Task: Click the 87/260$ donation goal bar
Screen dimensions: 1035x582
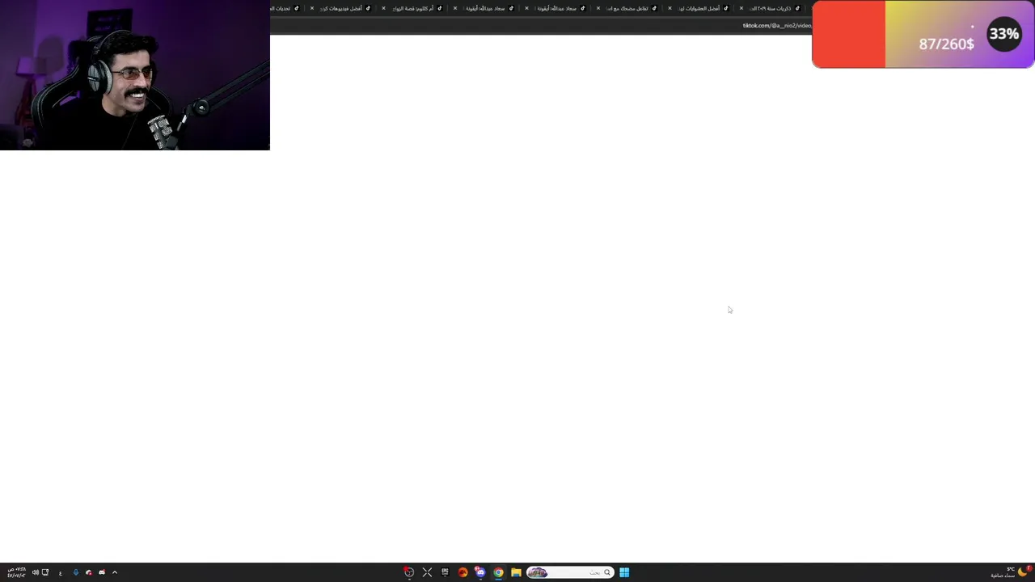Action: [x=923, y=34]
